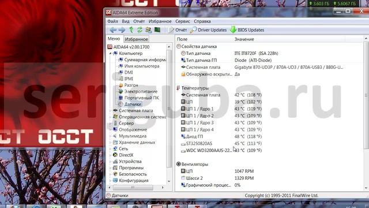Open the Избранное menu in menu bar
This screenshot has width=369, height=208.
(x=160, y=21)
